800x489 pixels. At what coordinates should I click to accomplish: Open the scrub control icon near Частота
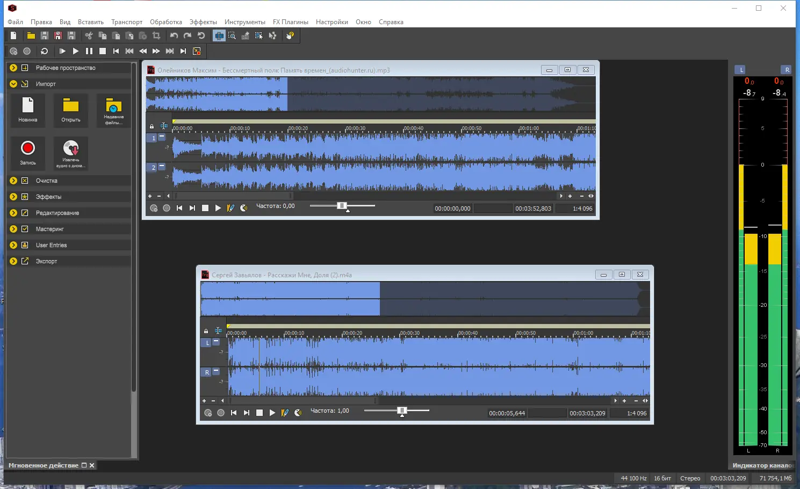pyautogui.click(x=243, y=208)
